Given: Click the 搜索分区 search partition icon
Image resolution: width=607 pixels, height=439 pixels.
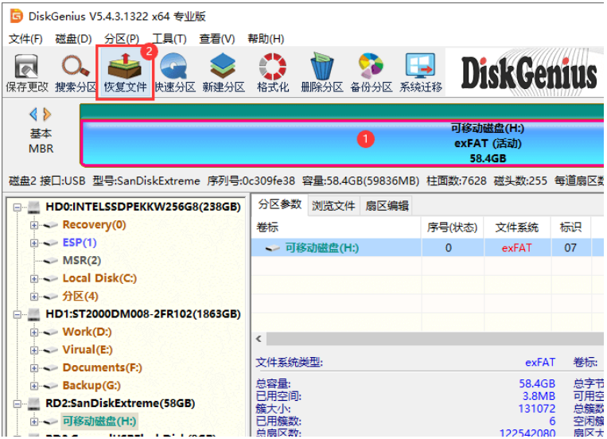Looking at the screenshot, I should click(76, 73).
